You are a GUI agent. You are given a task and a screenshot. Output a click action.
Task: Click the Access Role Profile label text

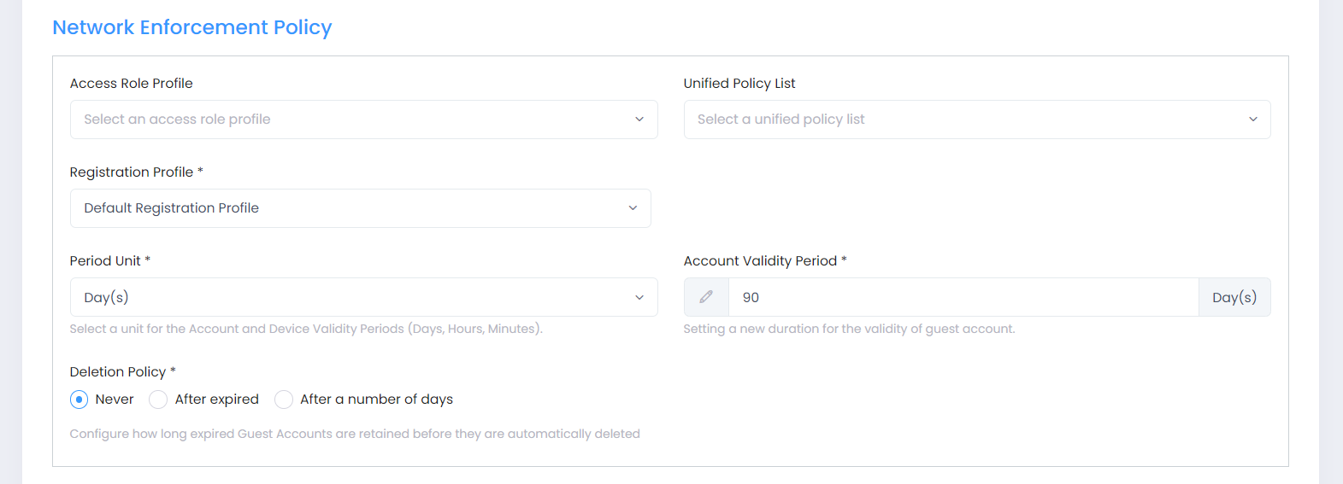pyautogui.click(x=132, y=84)
